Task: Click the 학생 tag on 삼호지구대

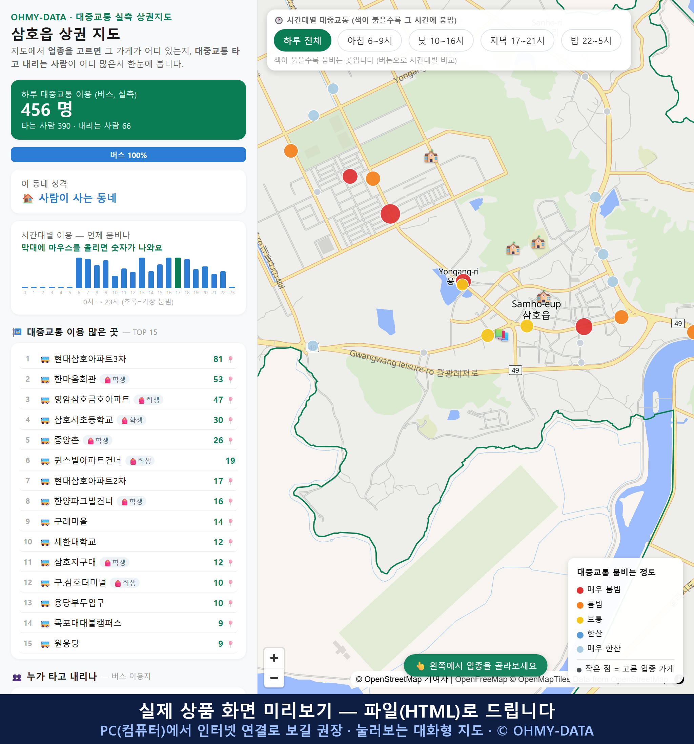Action: [115, 562]
